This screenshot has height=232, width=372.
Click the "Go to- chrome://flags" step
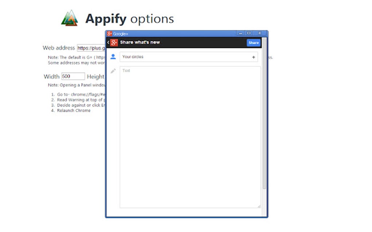point(81,94)
